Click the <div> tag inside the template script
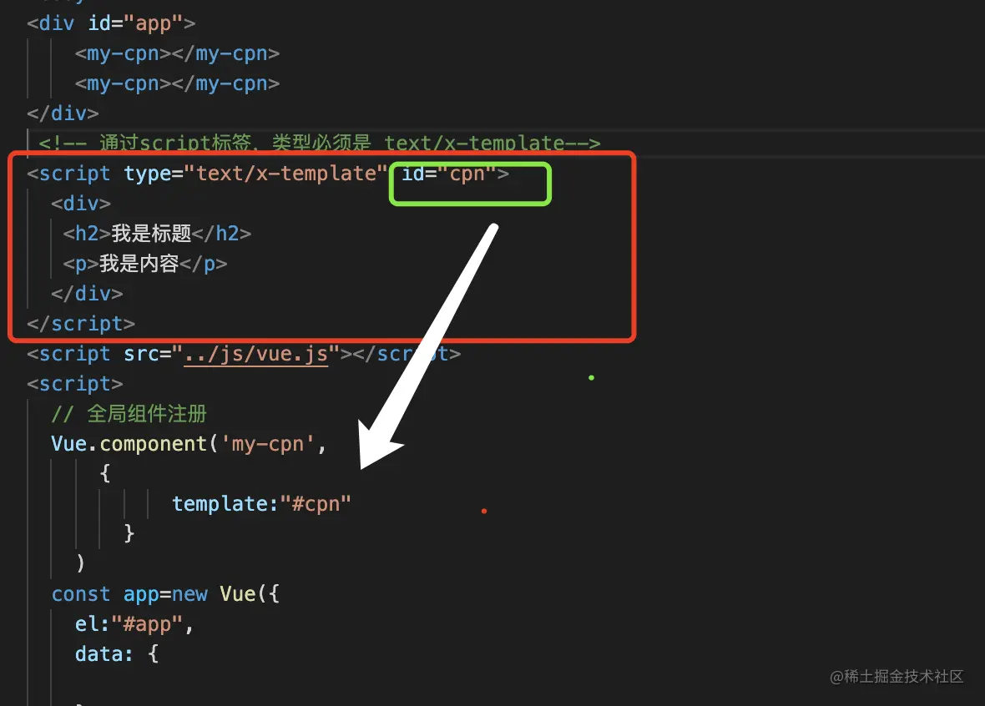985x706 pixels. (x=81, y=204)
